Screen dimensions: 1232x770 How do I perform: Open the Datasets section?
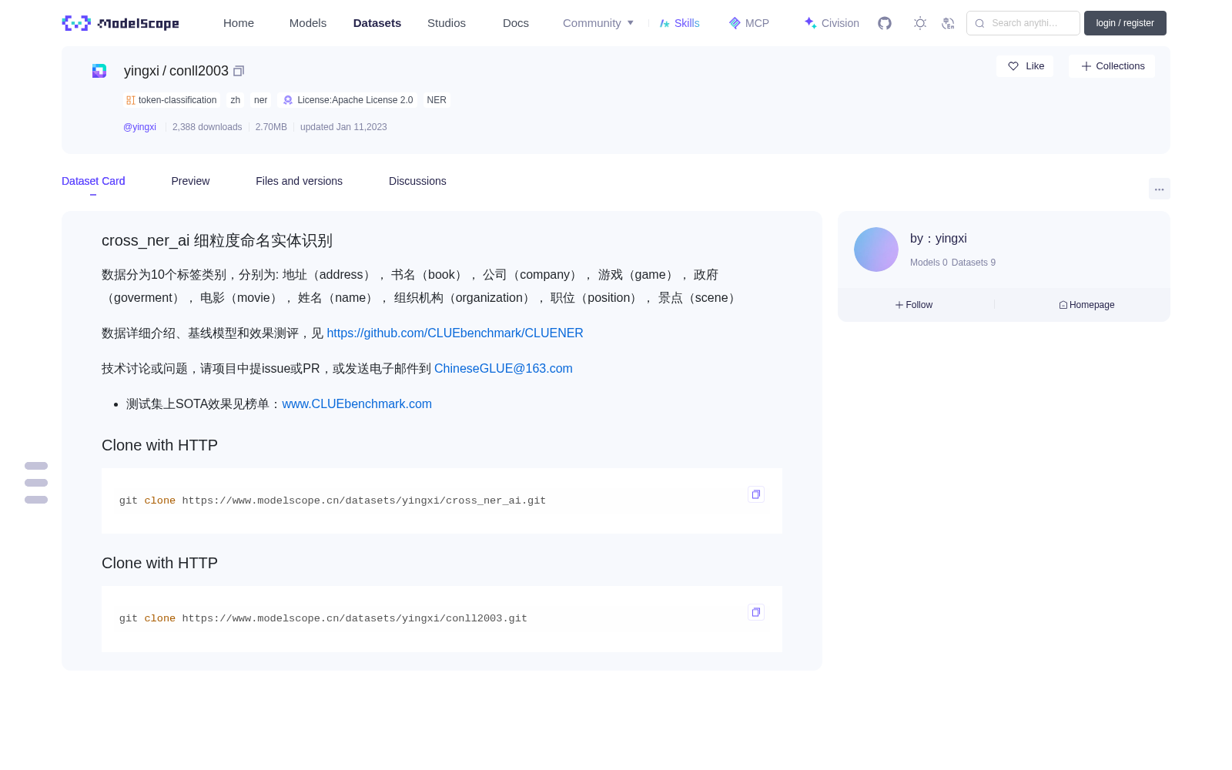coord(377,23)
